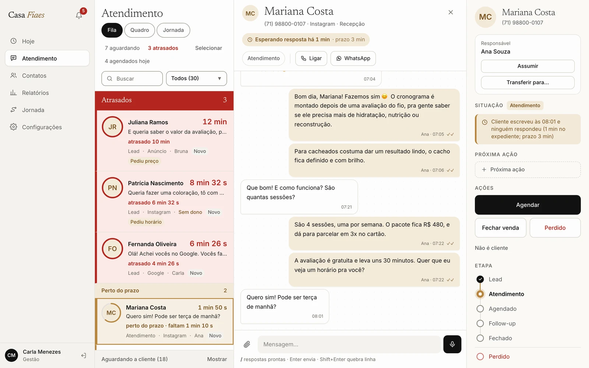Screen dimensions: 589x368
Task: Open the WhatsApp channel button
Action: [x=353, y=59]
